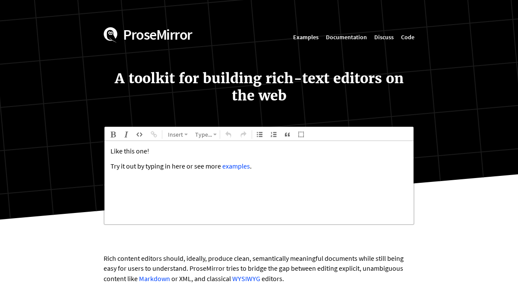Open the Type... dropdown menu
The width and height of the screenshot is (518, 291).
(x=206, y=135)
